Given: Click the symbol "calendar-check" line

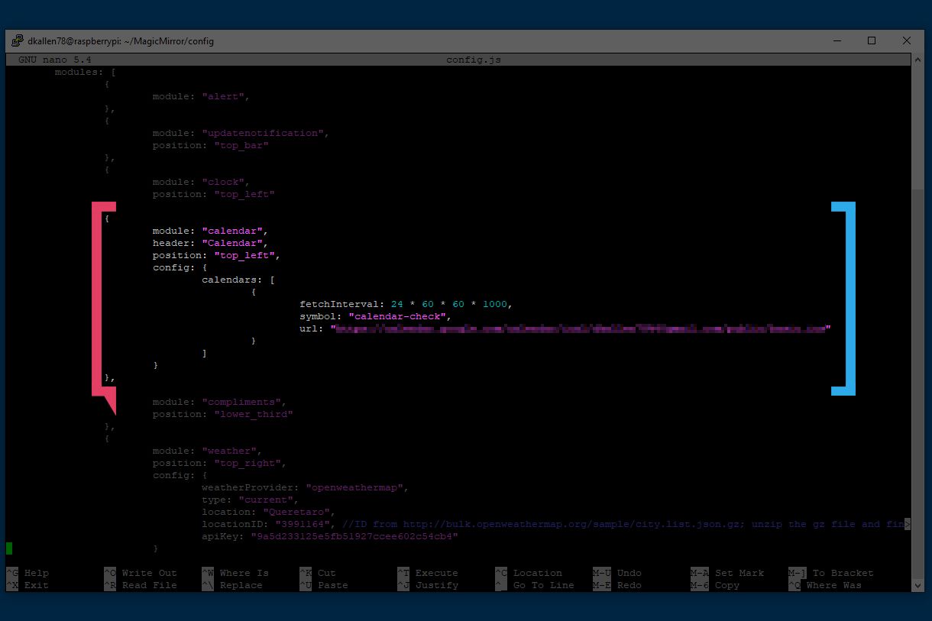Looking at the screenshot, I should pos(376,316).
